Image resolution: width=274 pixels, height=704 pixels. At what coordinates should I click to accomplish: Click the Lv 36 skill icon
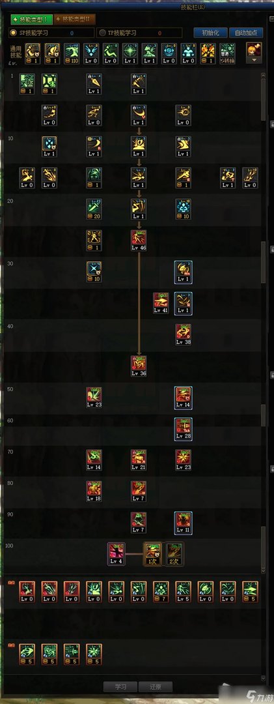pyautogui.click(x=139, y=366)
